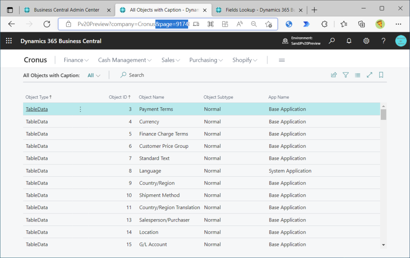Click the Share icon in list toolbar
This screenshot has height=258, width=410.
click(x=334, y=75)
